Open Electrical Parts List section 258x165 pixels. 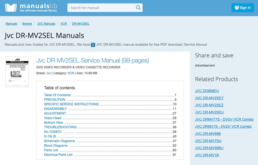coord(58,155)
